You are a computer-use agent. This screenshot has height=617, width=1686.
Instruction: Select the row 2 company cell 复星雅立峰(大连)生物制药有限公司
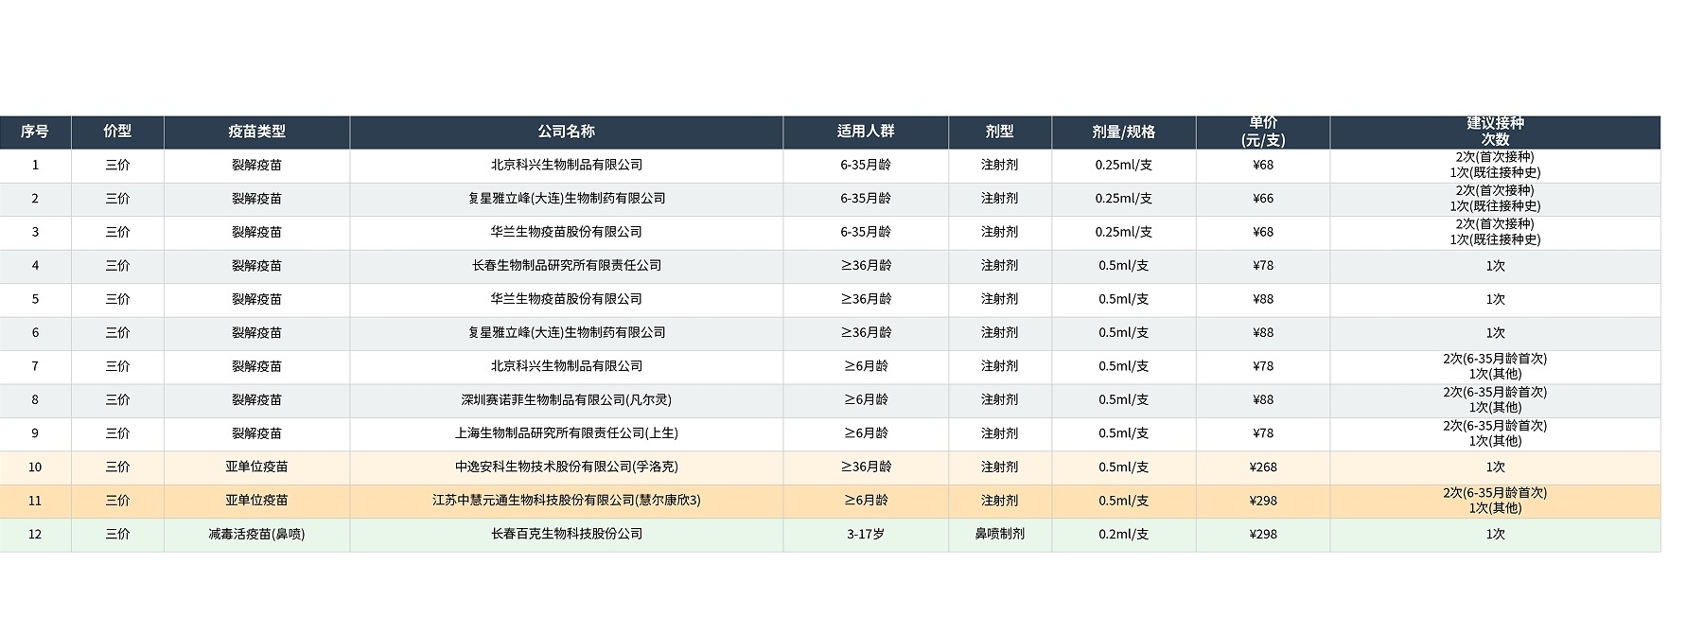pyautogui.click(x=566, y=199)
